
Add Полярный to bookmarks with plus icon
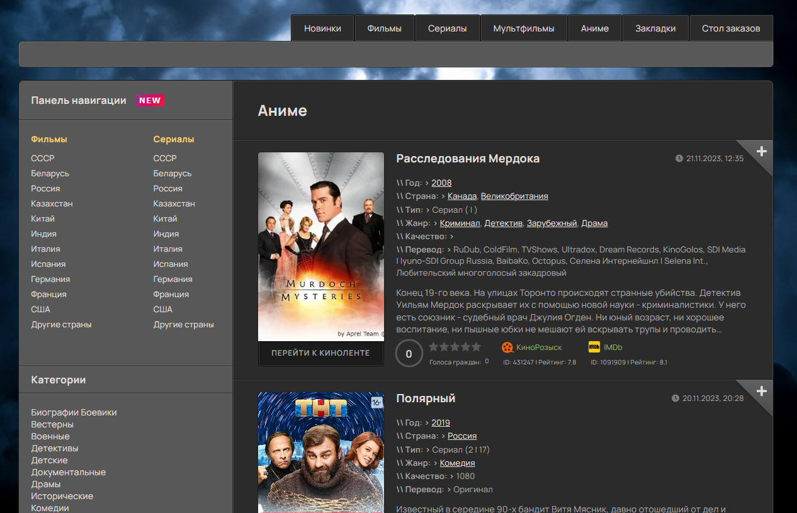[x=761, y=391]
